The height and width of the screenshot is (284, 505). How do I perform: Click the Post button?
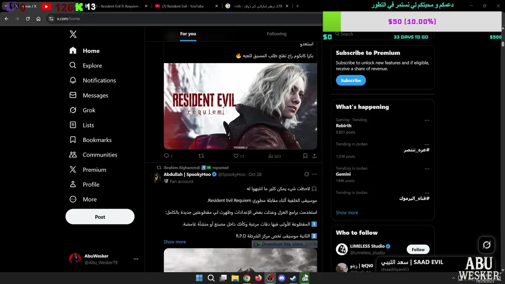pos(100,217)
